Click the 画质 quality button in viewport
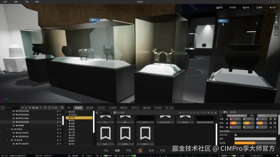 220,8
